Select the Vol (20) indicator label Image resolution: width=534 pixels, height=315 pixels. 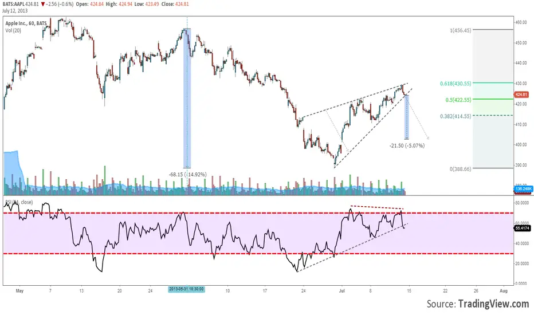point(13,30)
